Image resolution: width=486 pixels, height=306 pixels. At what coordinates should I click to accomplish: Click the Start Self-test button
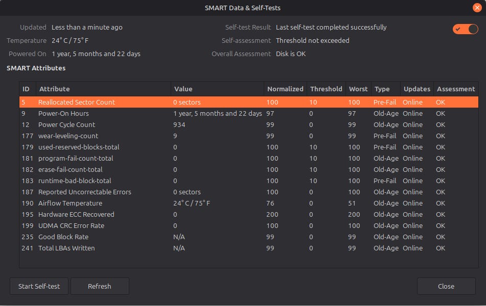click(x=39, y=286)
